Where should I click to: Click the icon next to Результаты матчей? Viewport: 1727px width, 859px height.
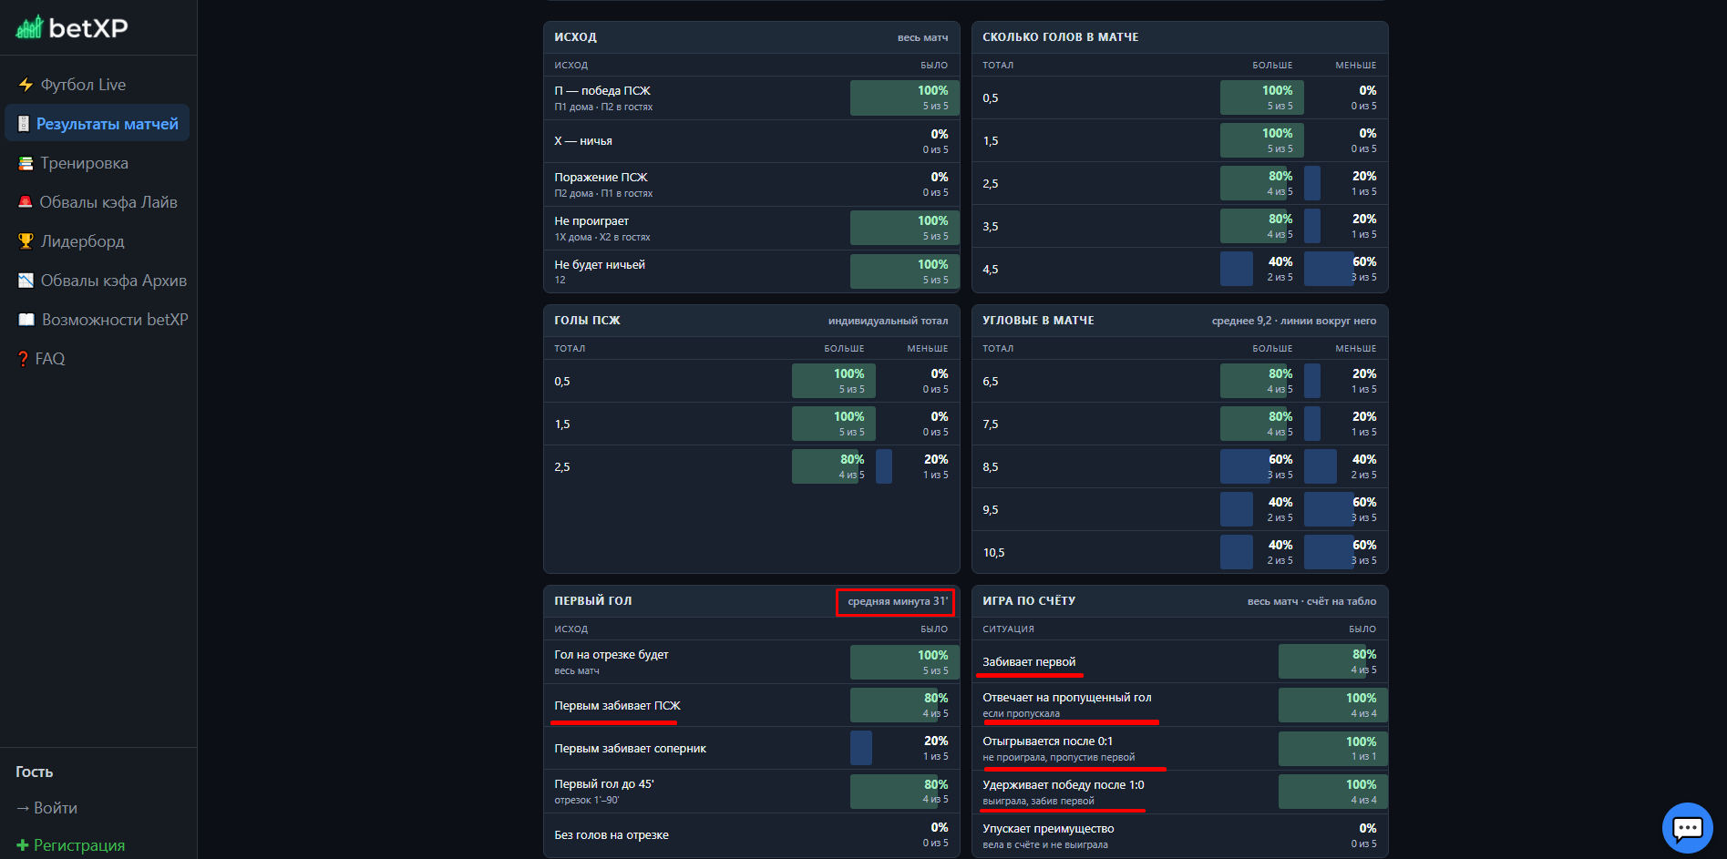24,124
